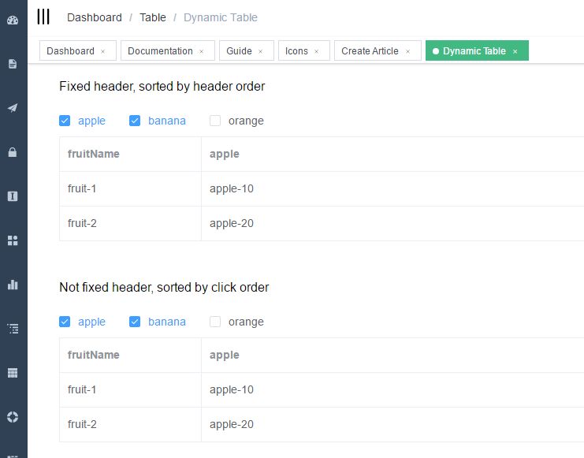This screenshot has width=584, height=458.
Task: Open the bar chart icon in sidebar
Action: pyautogui.click(x=13, y=285)
